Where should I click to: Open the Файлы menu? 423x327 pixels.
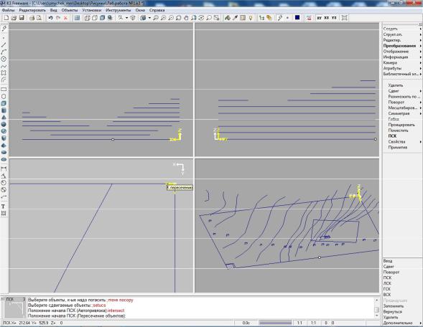pos(8,10)
